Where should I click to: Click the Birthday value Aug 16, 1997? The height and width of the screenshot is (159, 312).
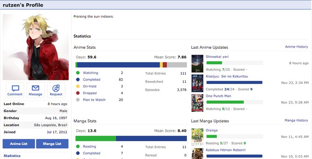coord(56,118)
